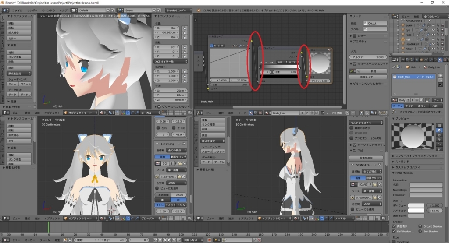Select sphere preview shape in material preview
Screen dimensions: 449x243
tap(439, 130)
